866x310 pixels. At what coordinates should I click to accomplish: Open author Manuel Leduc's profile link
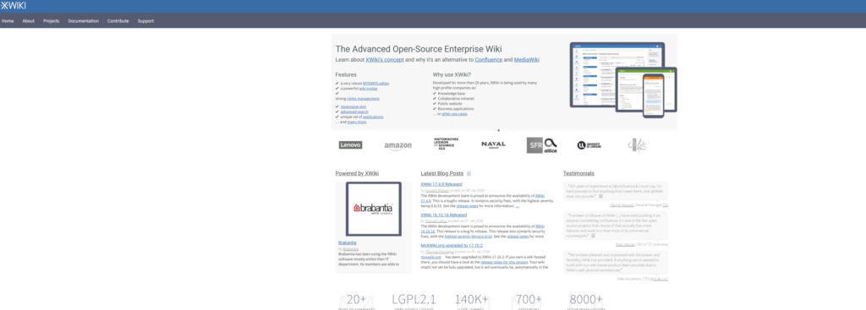click(436, 220)
